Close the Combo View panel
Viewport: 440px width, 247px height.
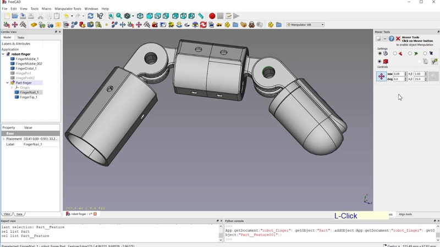(59, 32)
